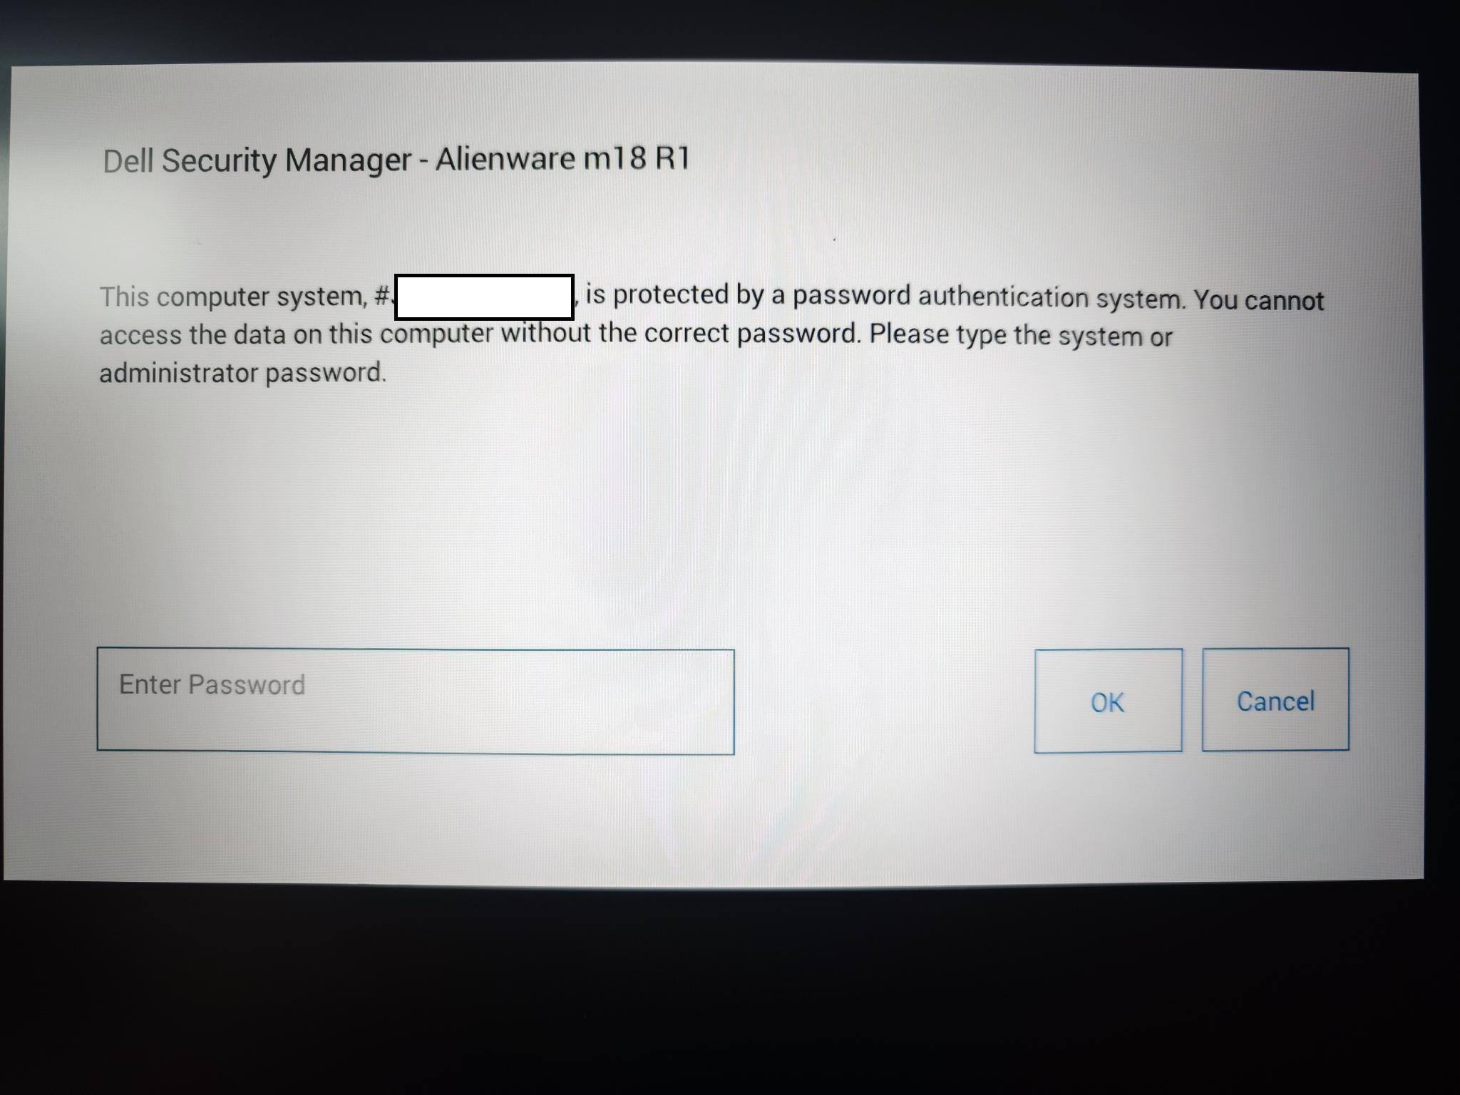Viewport: 1460px width, 1095px height.
Task: Click the Enter Password input field
Action: tap(416, 701)
